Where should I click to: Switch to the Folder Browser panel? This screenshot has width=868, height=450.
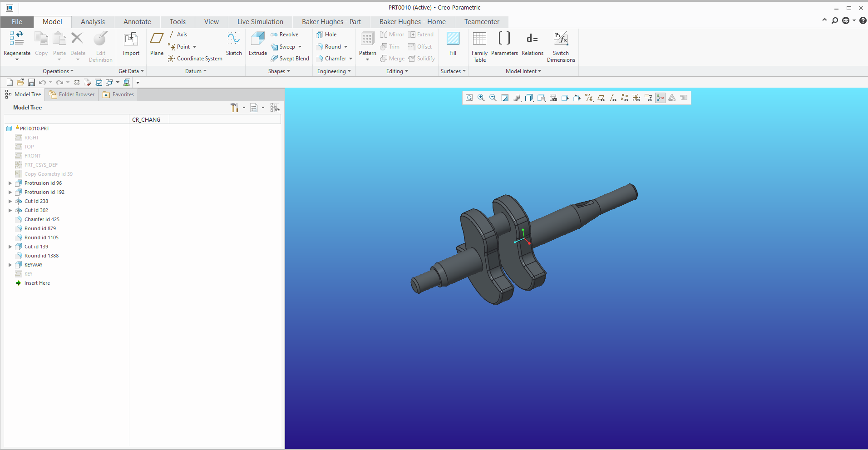71,94
